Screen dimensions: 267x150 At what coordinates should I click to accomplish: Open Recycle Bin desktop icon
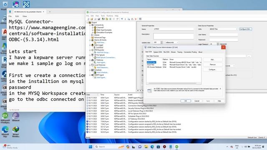(x=5, y=5)
